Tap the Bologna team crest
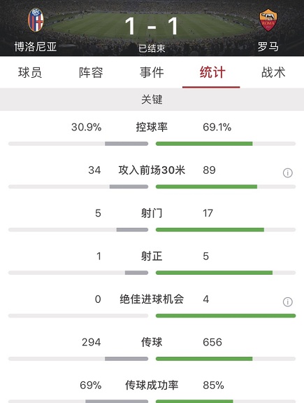Screen dimensions: 304x403 (36, 20)
